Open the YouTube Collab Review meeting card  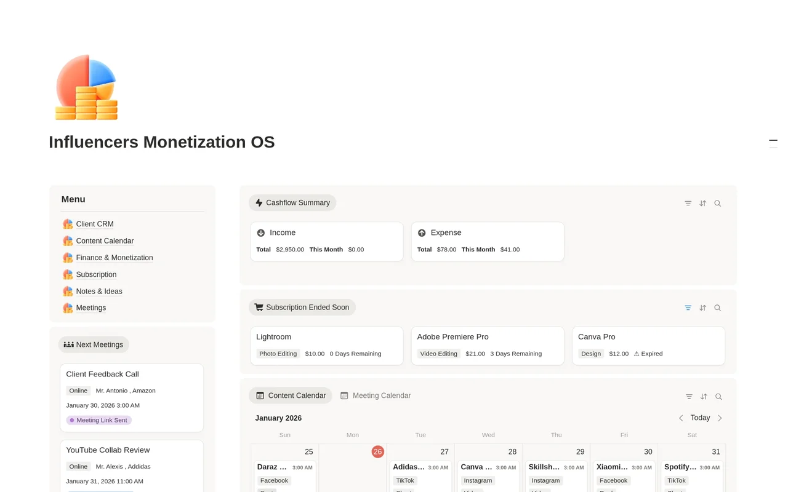[132, 466]
